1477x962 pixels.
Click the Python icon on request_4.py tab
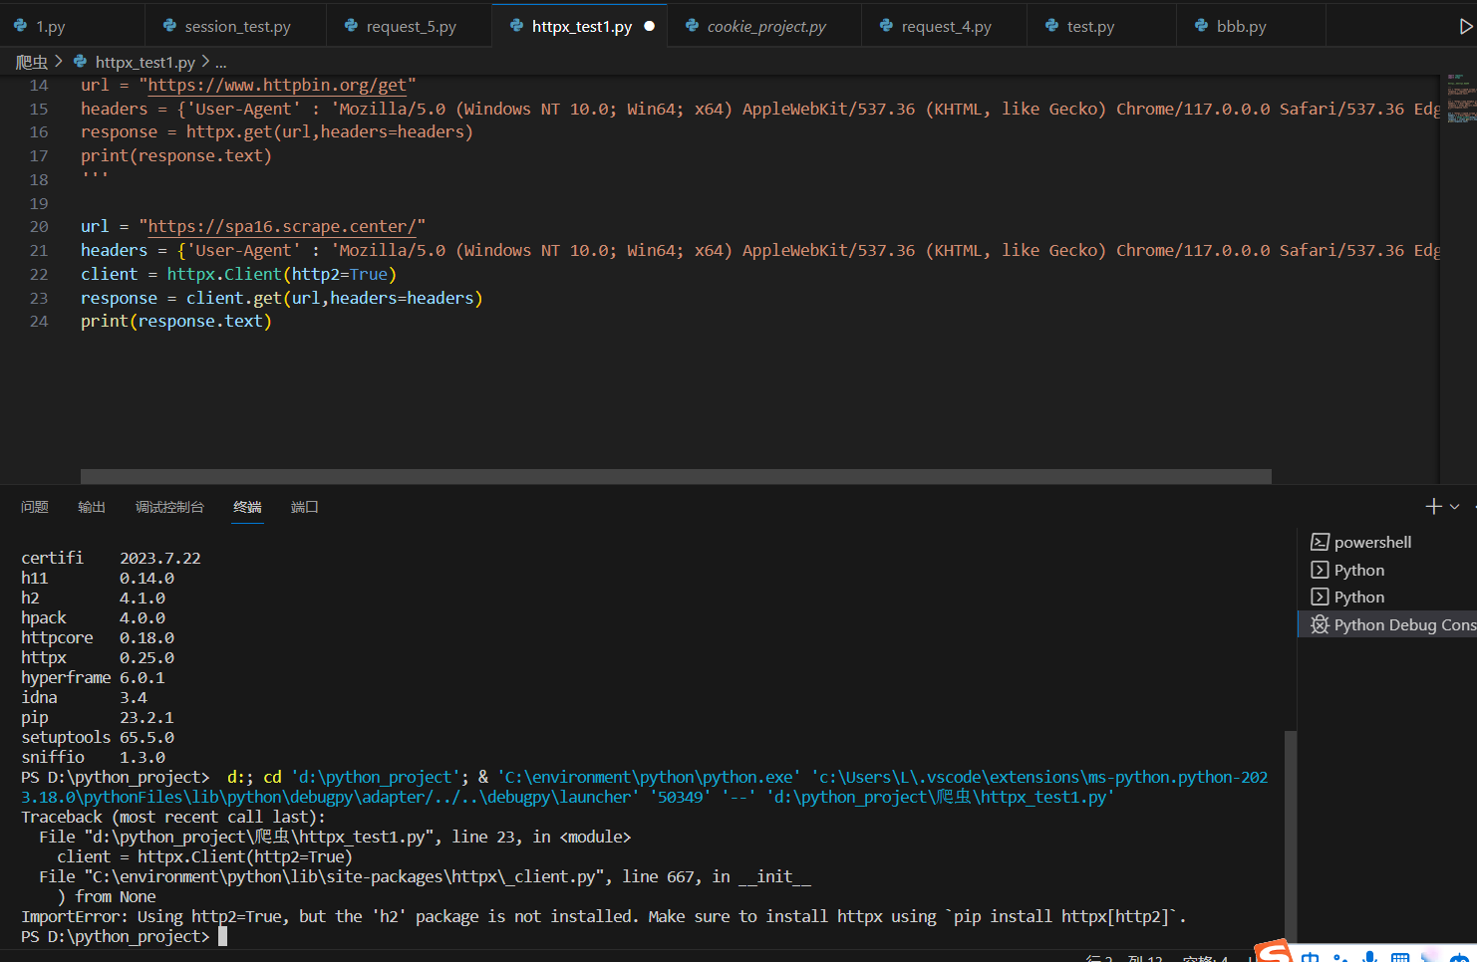[x=886, y=26]
